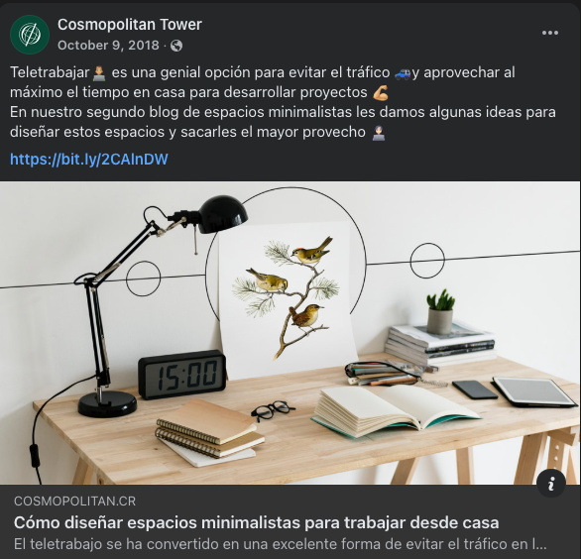Click the car emoji in post text

point(403,73)
